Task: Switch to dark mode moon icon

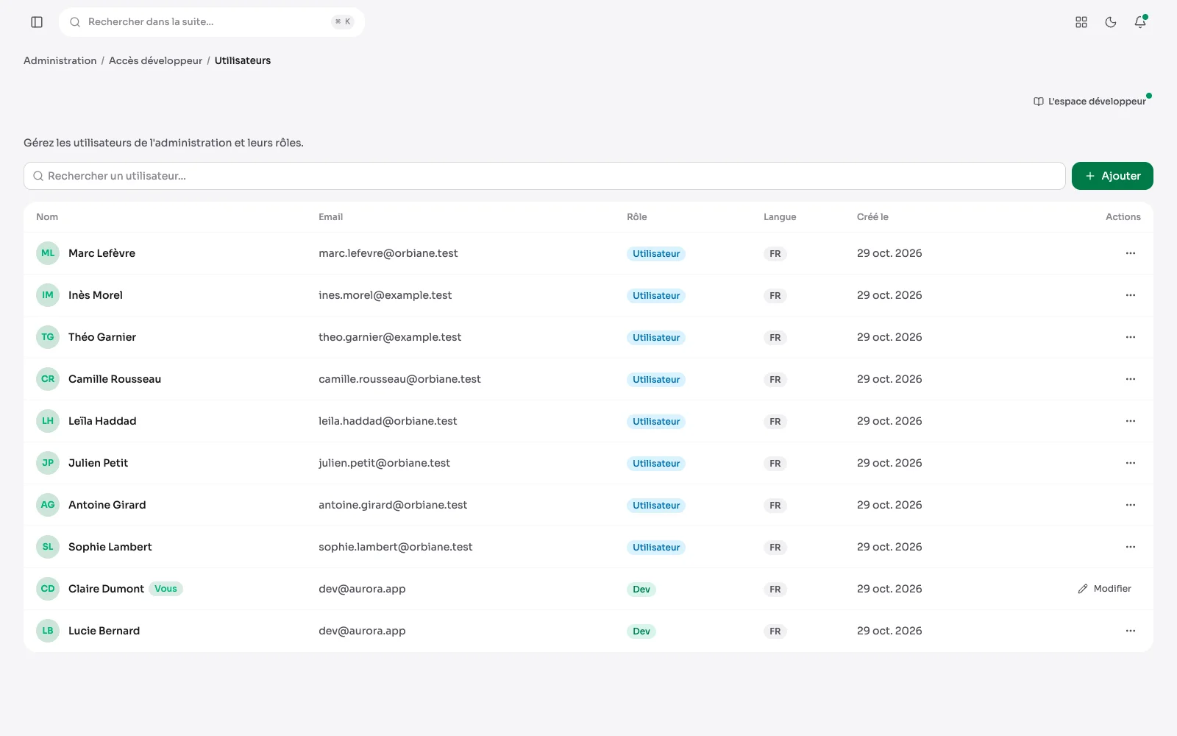Action: point(1111,22)
